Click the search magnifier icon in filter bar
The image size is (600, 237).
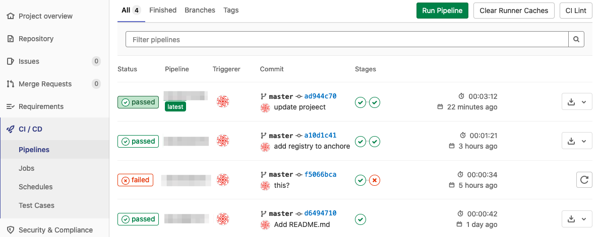click(576, 39)
